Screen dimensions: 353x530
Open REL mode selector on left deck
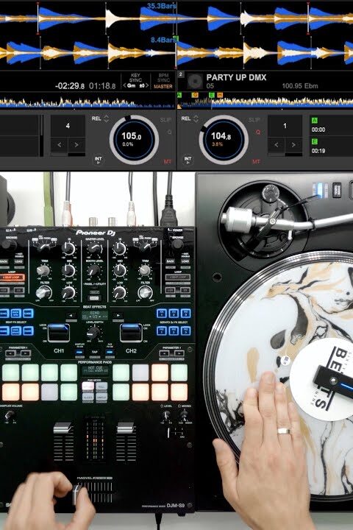tap(96, 119)
